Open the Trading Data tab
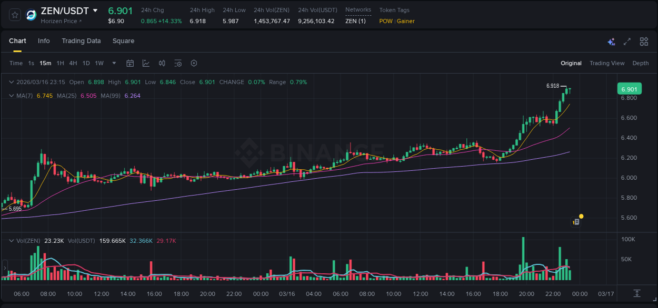 pos(81,40)
